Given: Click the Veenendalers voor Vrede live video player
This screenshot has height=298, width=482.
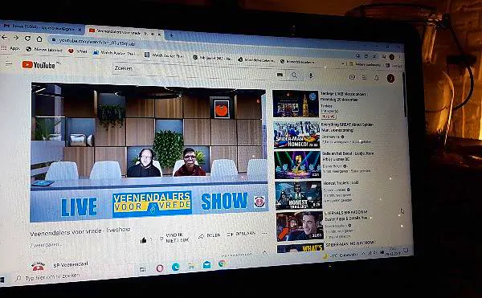Looking at the screenshot, I should pyautogui.click(x=149, y=152).
